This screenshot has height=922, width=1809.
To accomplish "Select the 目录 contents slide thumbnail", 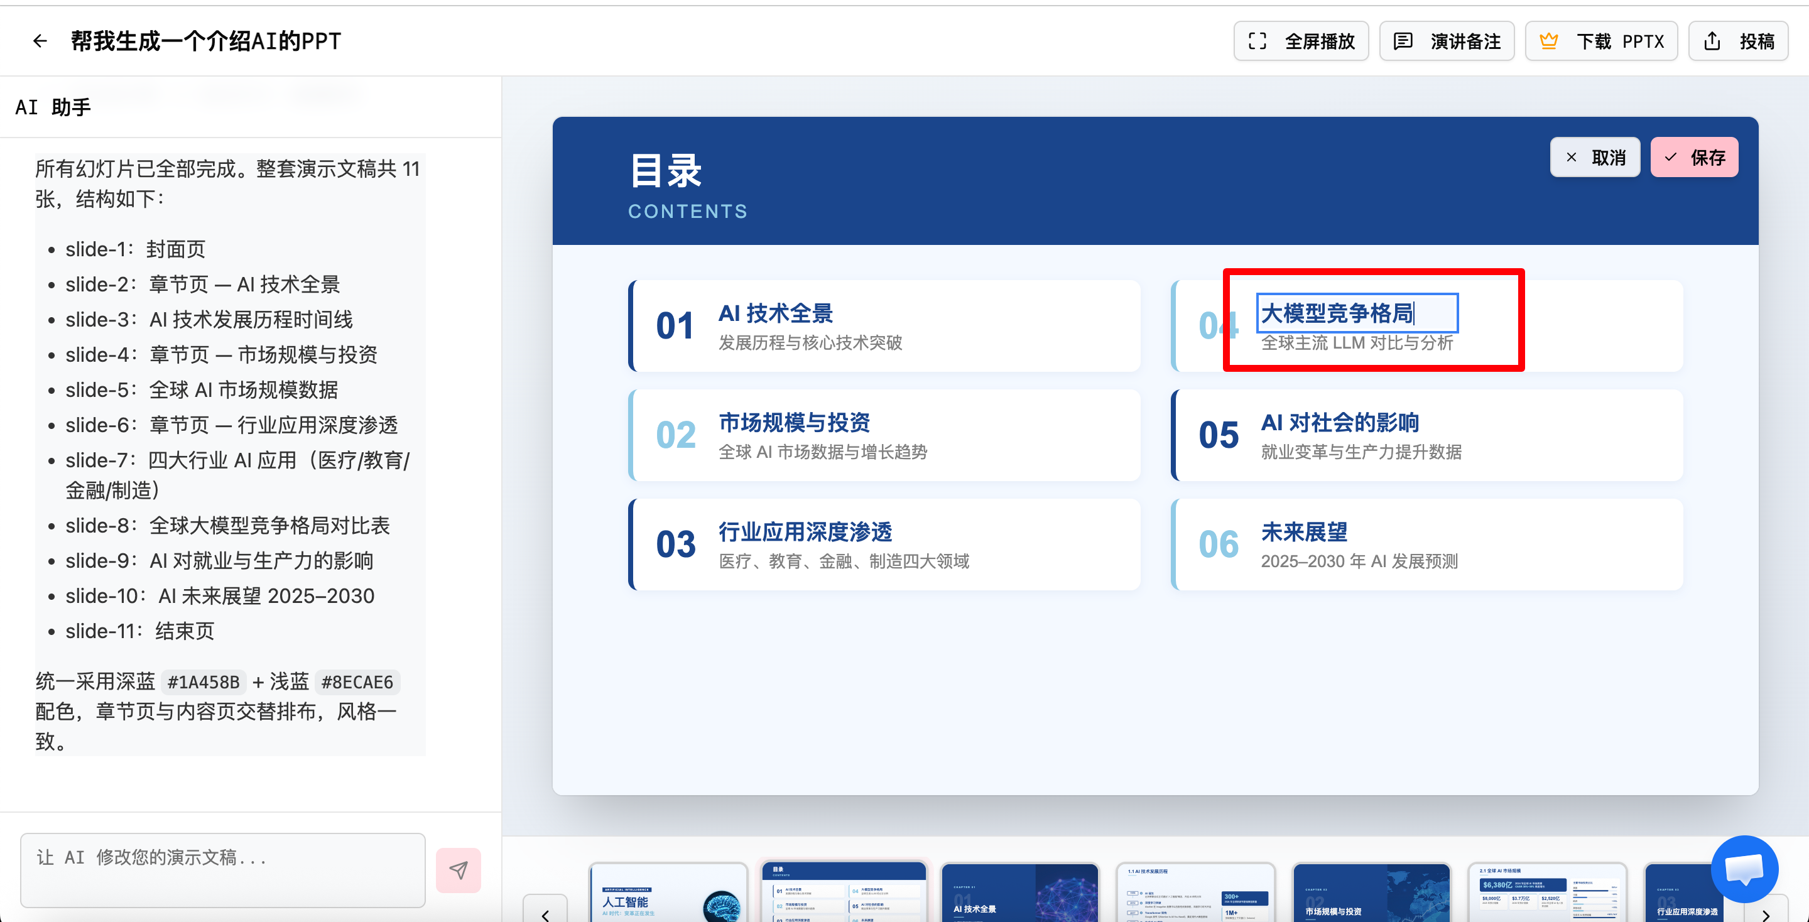I will (x=844, y=893).
